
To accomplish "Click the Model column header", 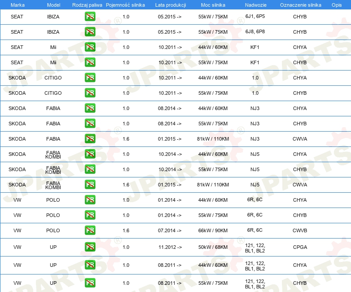I will pyautogui.click(x=53, y=5).
